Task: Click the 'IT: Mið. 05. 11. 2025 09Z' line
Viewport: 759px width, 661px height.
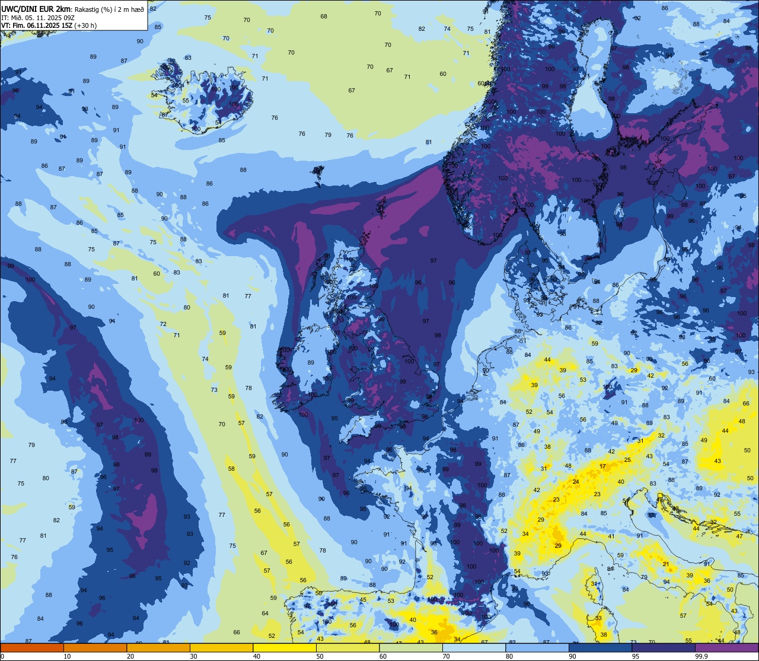Action: click(38, 17)
